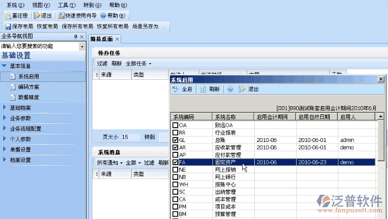388x219 pixels.
Task: Open help via blue question mark icon in dialog
Action: [230, 89]
